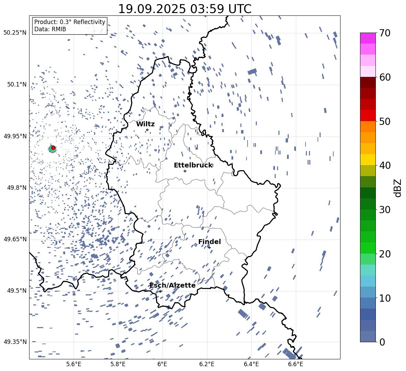Screen dimensions: 406x371
Task: Select the Esch/Alzette city label
Action: (x=172, y=285)
